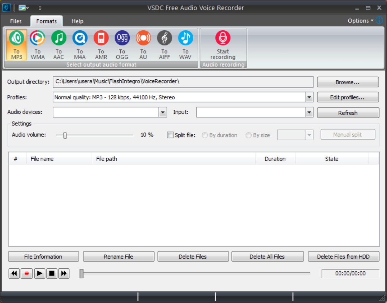Click the Audio volume slider handle
The width and height of the screenshot is (387, 303).
(65, 135)
